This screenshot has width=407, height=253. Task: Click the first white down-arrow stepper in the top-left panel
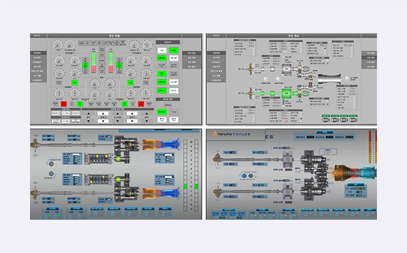[103, 121]
